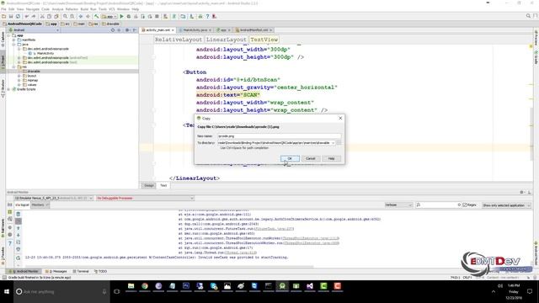Collapse the app module tree node
The image size is (539, 303).
(8, 35)
